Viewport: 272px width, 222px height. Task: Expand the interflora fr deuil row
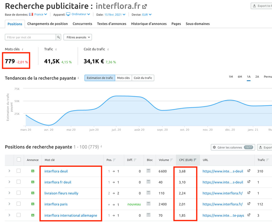pyautogui.click(x=9, y=182)
